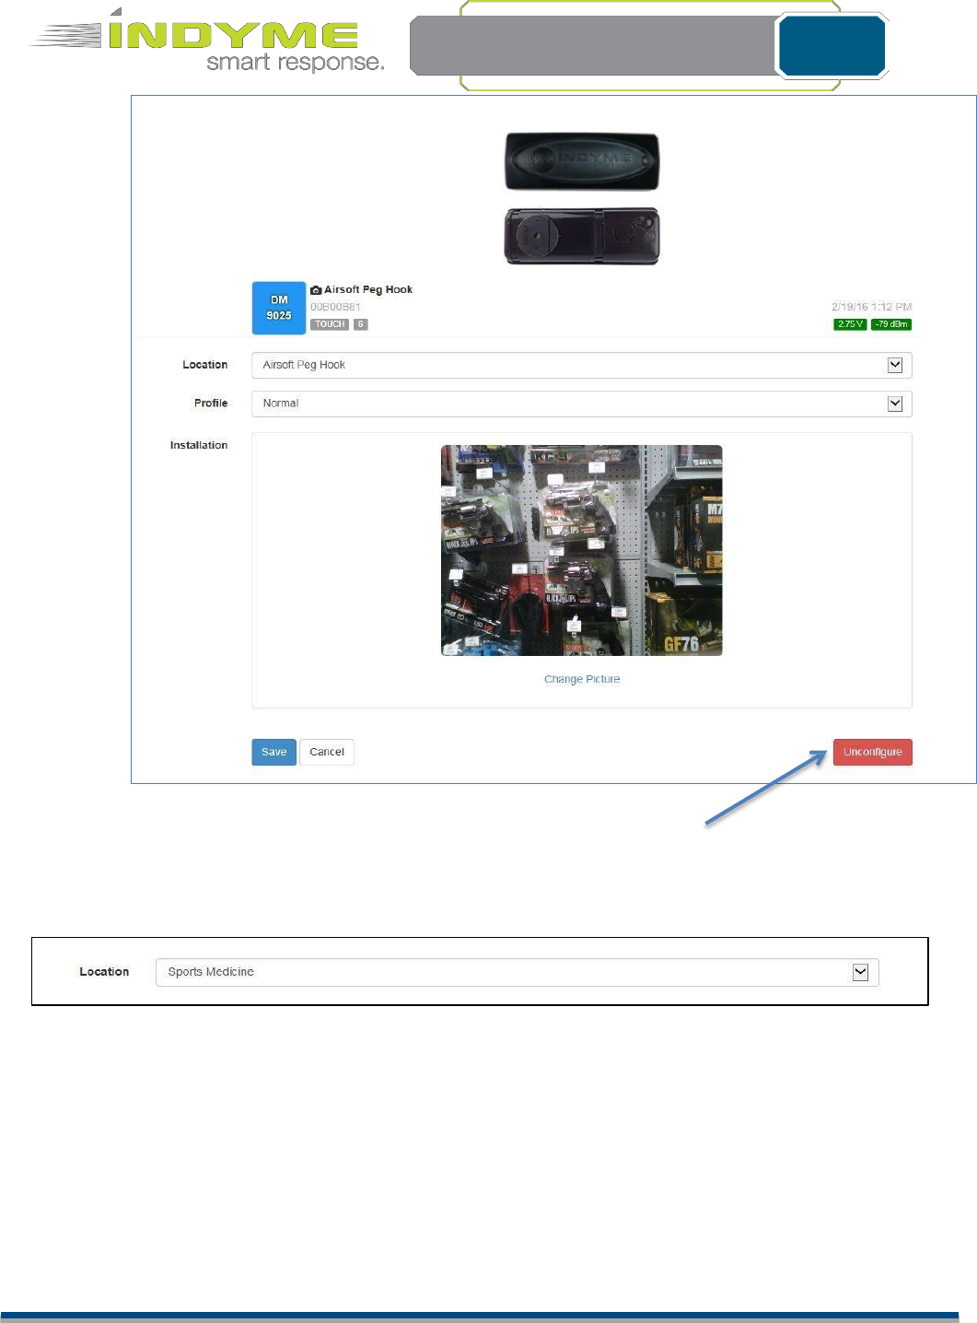
Task: Click the Installation field label
Action: (199, 445)
